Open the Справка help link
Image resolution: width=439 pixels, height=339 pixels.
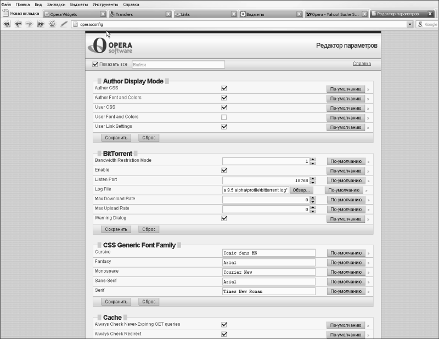click(361, 64)
